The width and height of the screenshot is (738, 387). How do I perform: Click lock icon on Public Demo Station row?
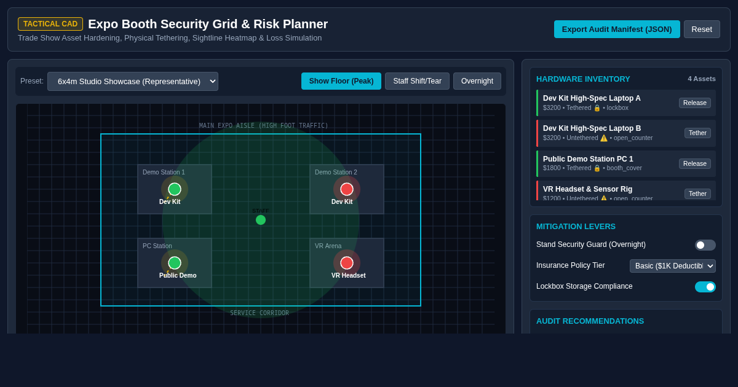[x=597, y=168]
